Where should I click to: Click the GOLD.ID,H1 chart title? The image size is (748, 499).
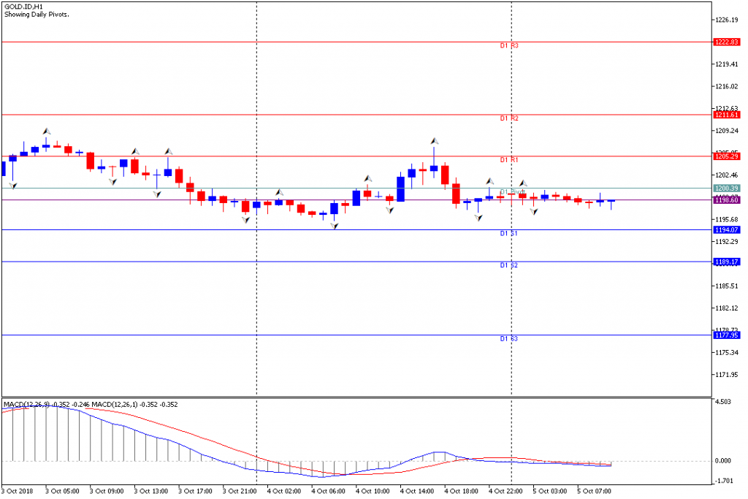click(23, 7)
